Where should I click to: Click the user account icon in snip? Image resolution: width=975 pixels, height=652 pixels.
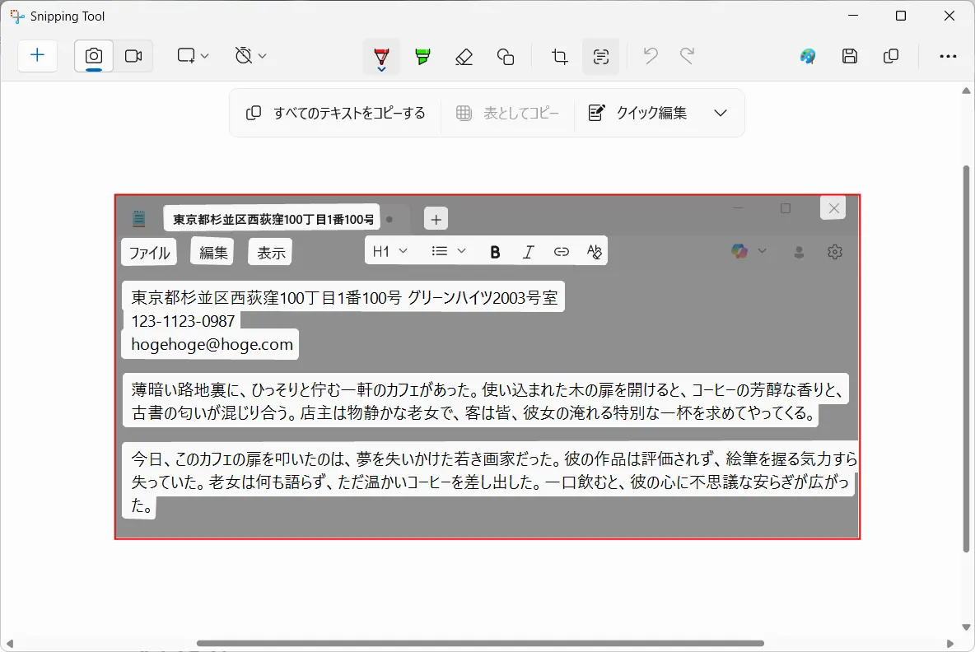coord(799,252)
